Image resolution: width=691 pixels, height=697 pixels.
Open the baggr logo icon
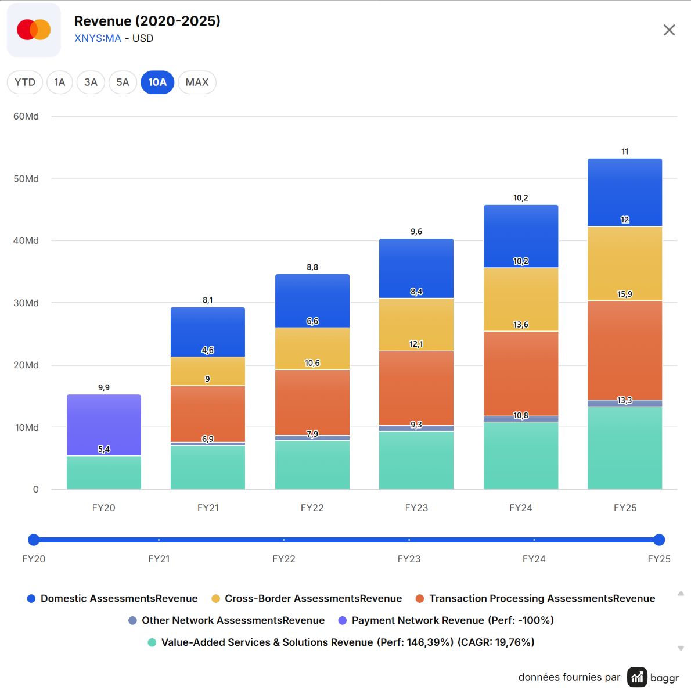pos(637,677)
